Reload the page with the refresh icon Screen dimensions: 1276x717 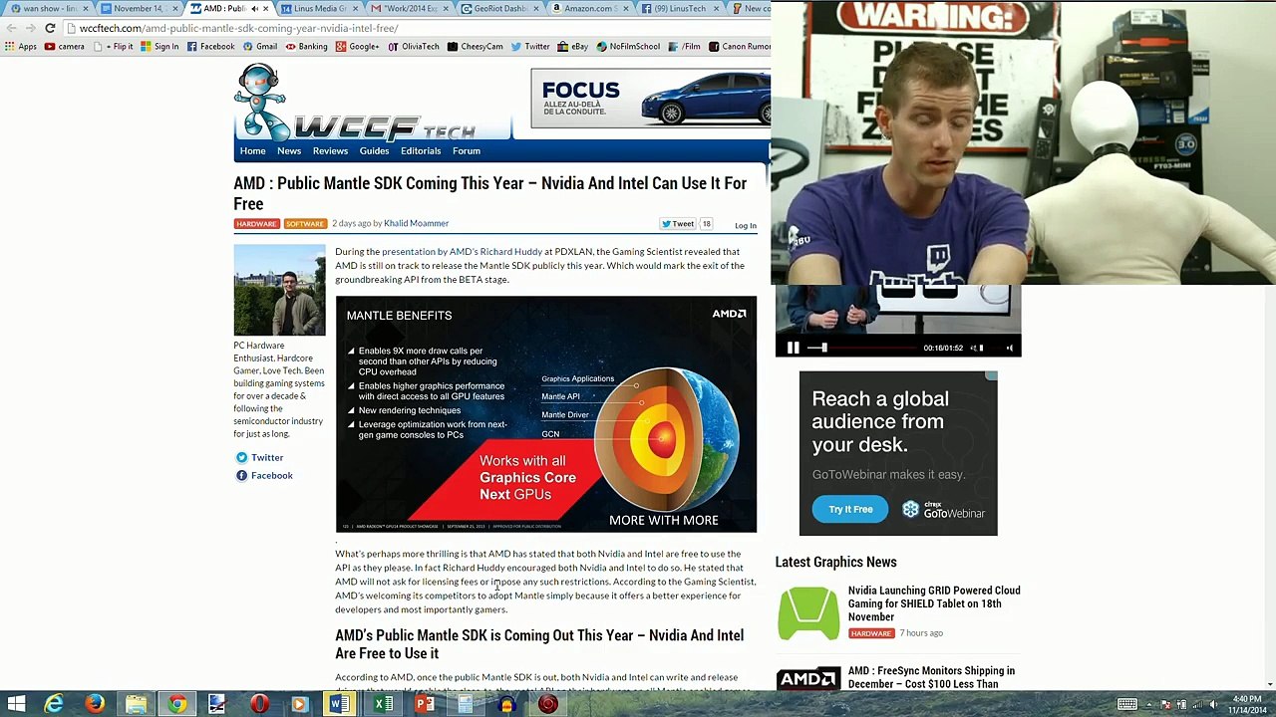(x=50, y=28)
